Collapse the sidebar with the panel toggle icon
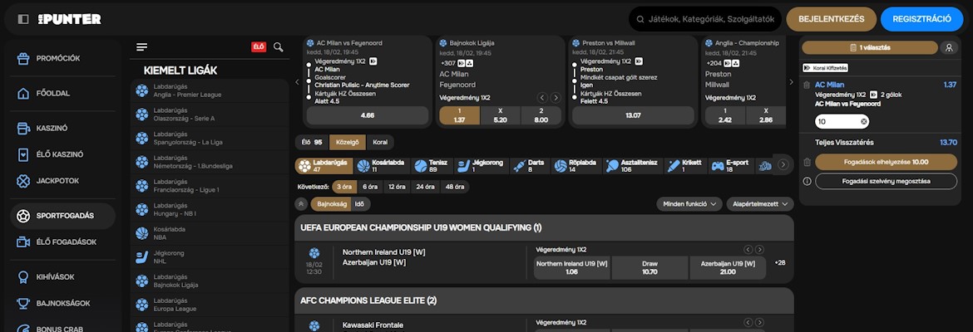Image resolution: width=973 pixels, height=332 pixels. click(x=23, y=19)
